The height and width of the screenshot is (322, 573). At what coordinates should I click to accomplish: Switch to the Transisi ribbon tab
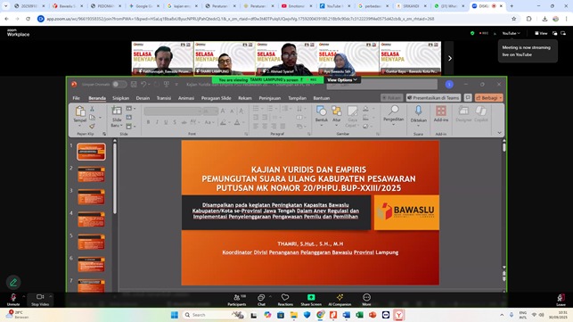(164, 98)
